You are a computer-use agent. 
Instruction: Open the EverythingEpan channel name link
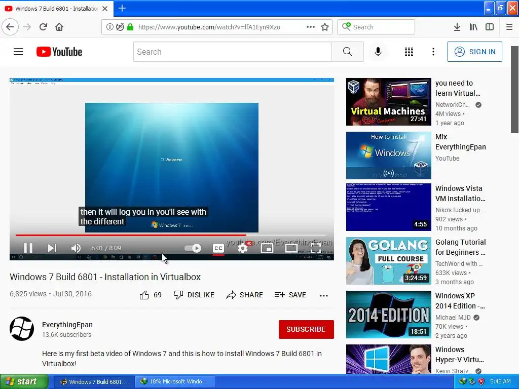(x=67, y=325)
